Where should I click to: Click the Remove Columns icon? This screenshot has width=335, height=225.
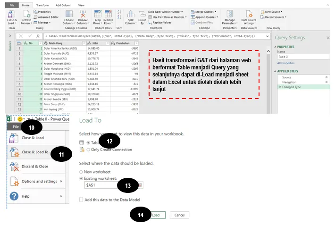[x=83, y=14]
